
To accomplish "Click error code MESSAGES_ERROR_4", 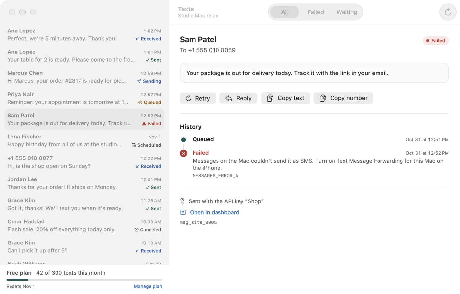I will pos(215,176).
